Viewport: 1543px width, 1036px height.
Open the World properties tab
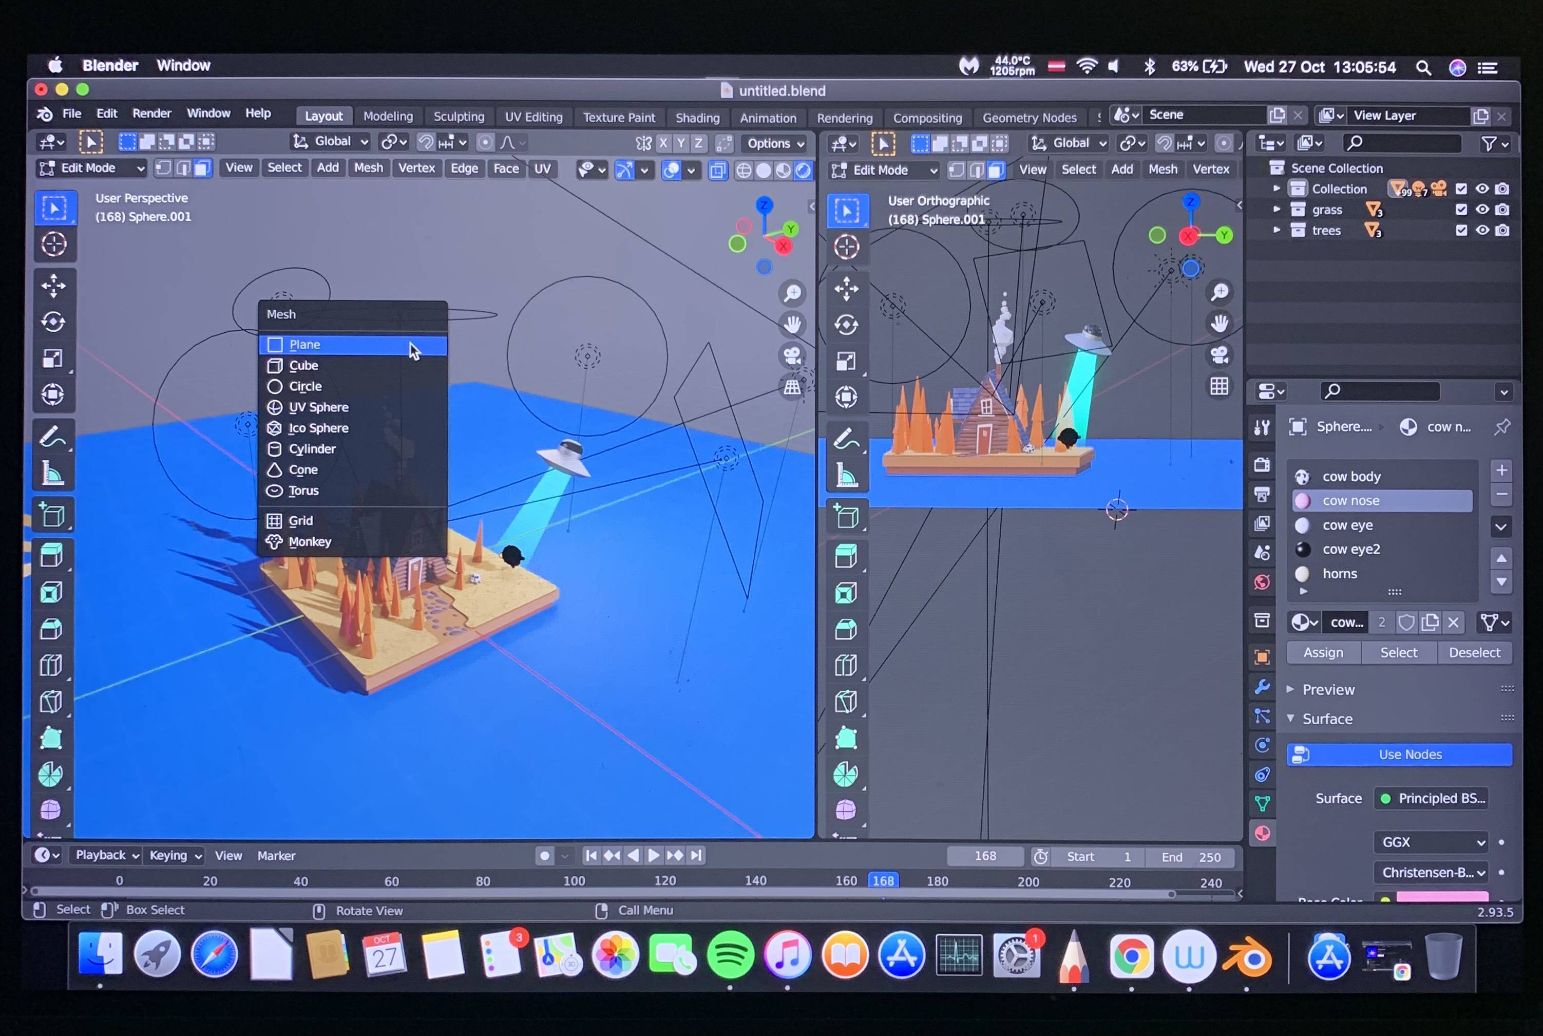pos(1262,582)
